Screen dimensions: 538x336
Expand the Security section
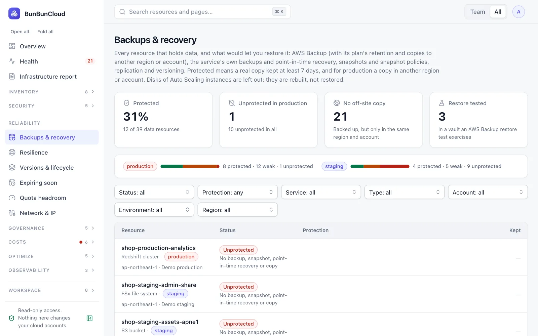pyautogui.click(x=52, y=106)
